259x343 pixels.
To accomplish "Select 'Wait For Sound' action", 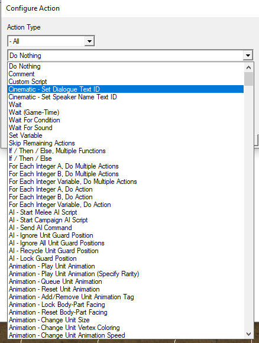I will [x=126, y=128].
